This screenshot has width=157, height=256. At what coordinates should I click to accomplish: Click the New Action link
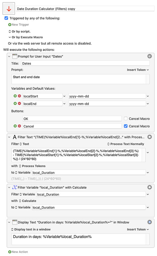pyautogui.click(x=20, y=252)
